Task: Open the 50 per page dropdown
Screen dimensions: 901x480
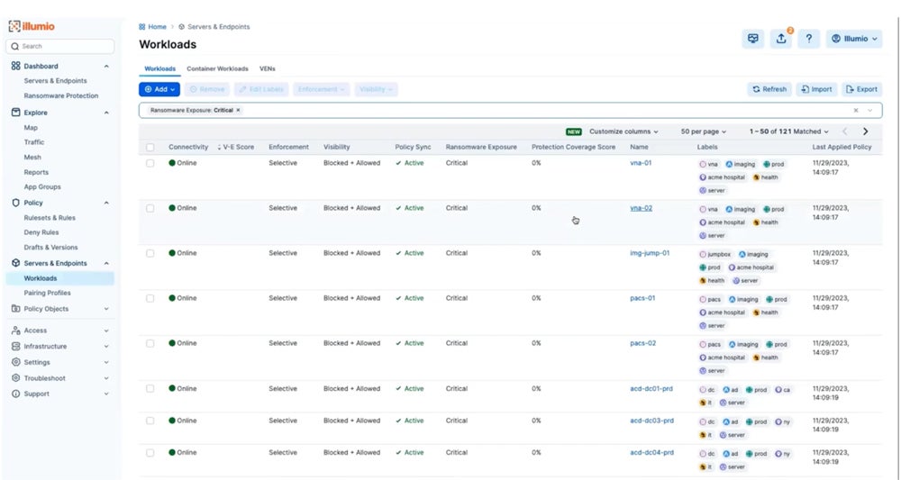Action: (703, 131)
